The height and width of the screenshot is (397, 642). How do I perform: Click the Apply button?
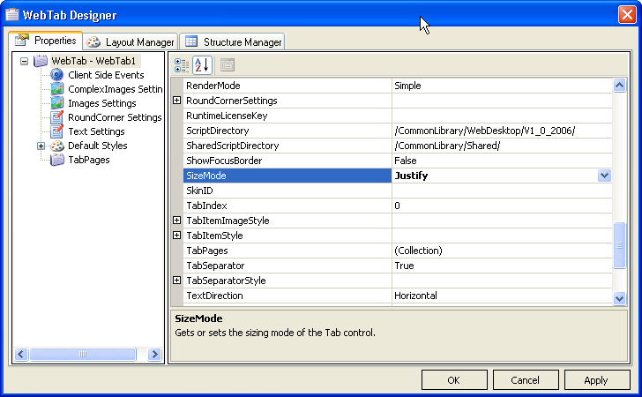[x=596, y=380]
